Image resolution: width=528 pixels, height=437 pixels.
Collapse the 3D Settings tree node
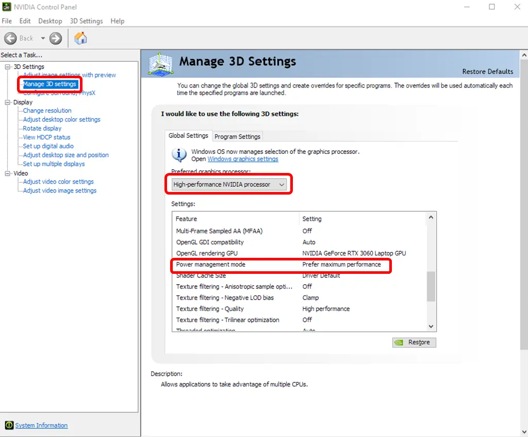point(7,66)
